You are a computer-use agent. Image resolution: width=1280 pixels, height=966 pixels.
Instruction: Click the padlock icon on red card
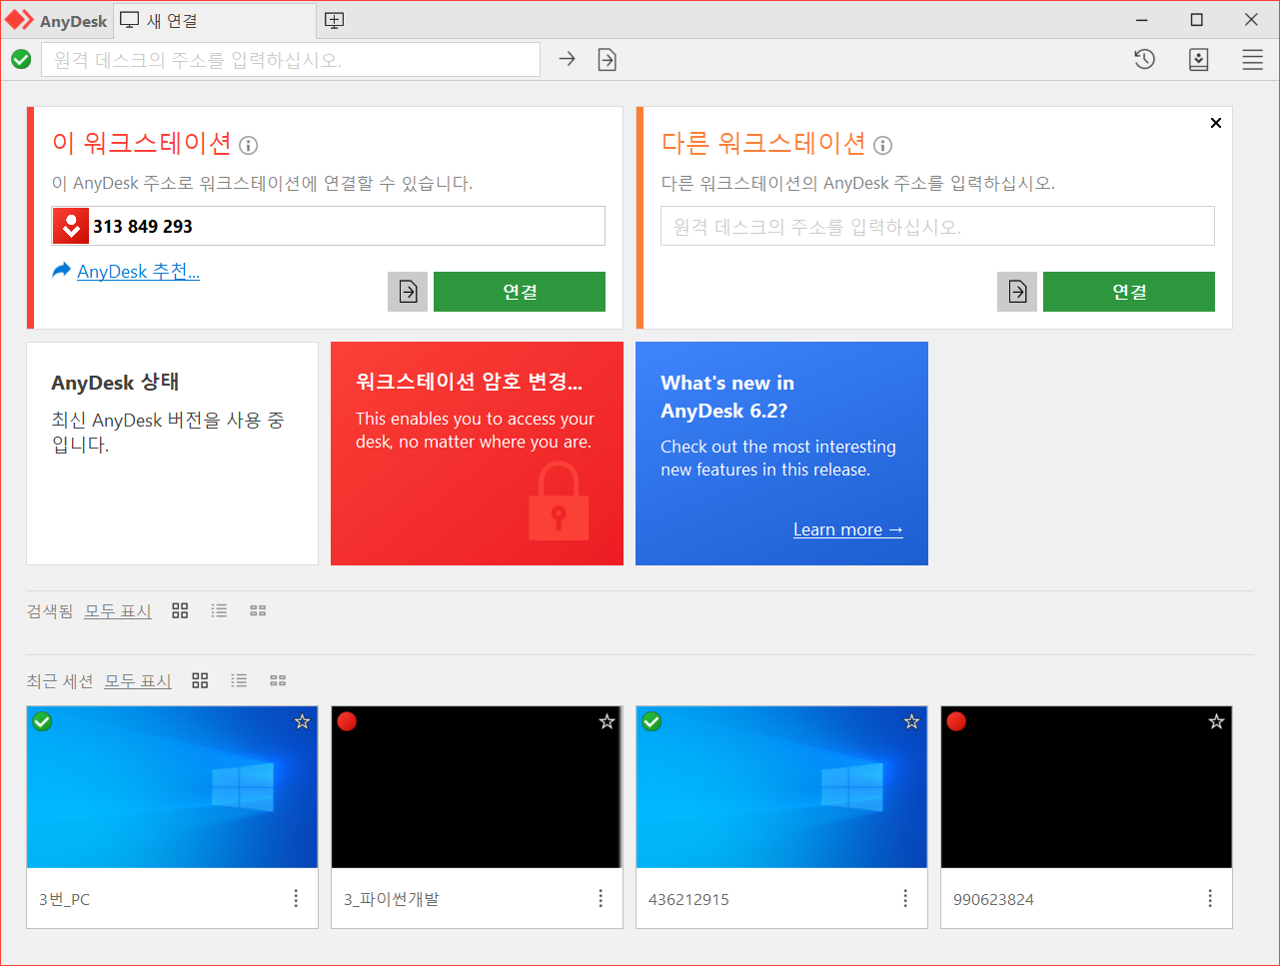coord(559,502)
